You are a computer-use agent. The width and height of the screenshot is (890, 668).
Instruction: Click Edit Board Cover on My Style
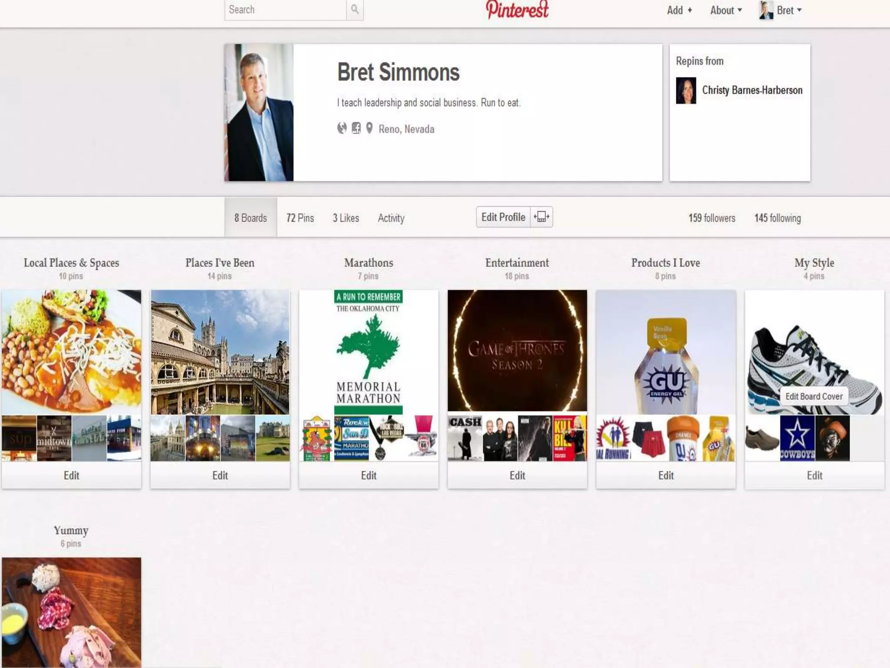814,396
